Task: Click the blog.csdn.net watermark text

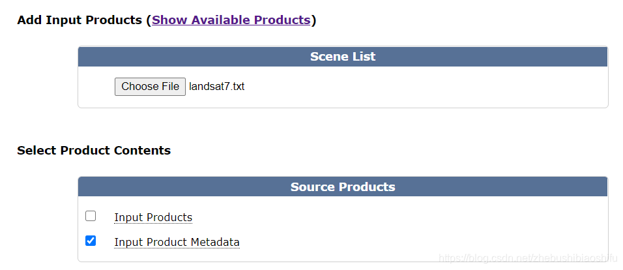Action: pyautogui.click(x=528, y=258)
